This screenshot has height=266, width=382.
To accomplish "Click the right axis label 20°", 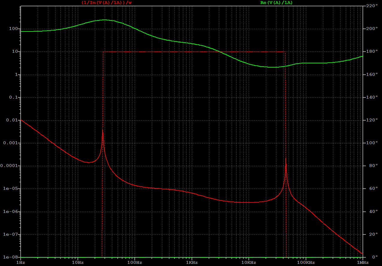I will [373, 234].
